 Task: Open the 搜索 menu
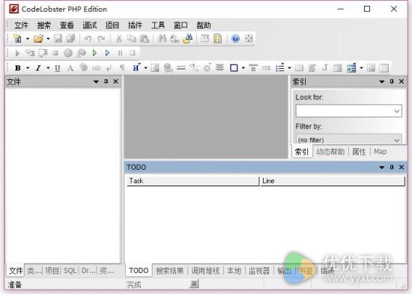tap(44, 25)
